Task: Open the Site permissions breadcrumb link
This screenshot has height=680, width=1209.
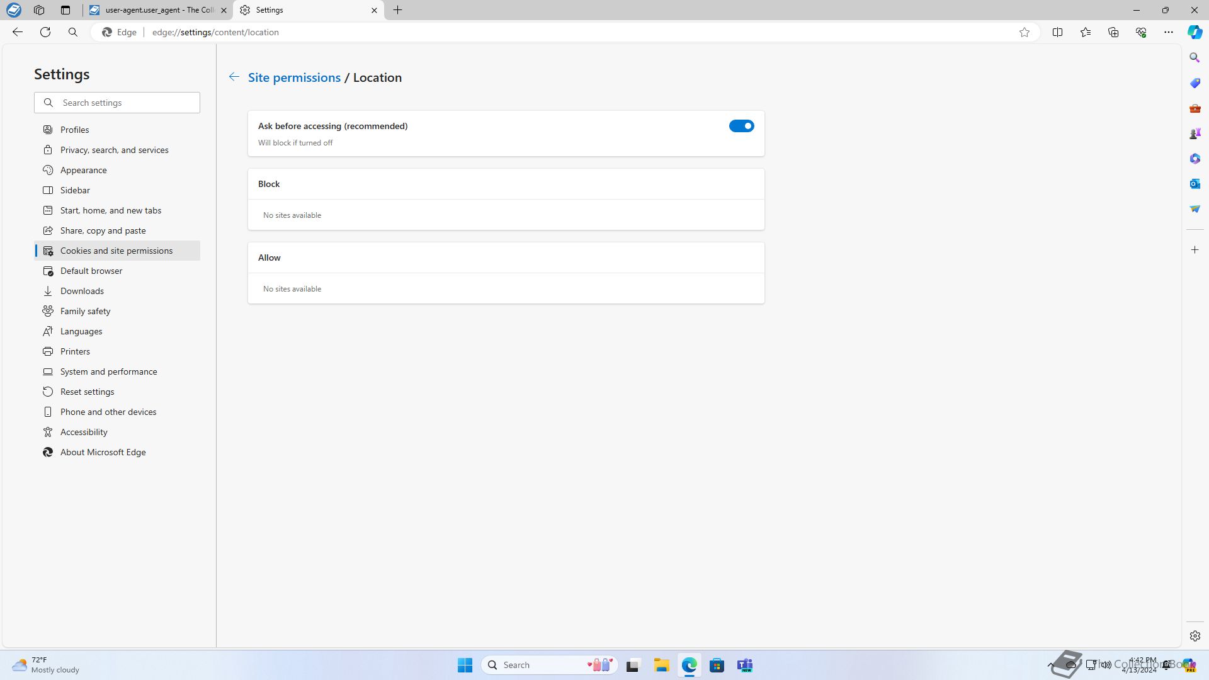Action: pyautogui.click(x=294, y=77)
